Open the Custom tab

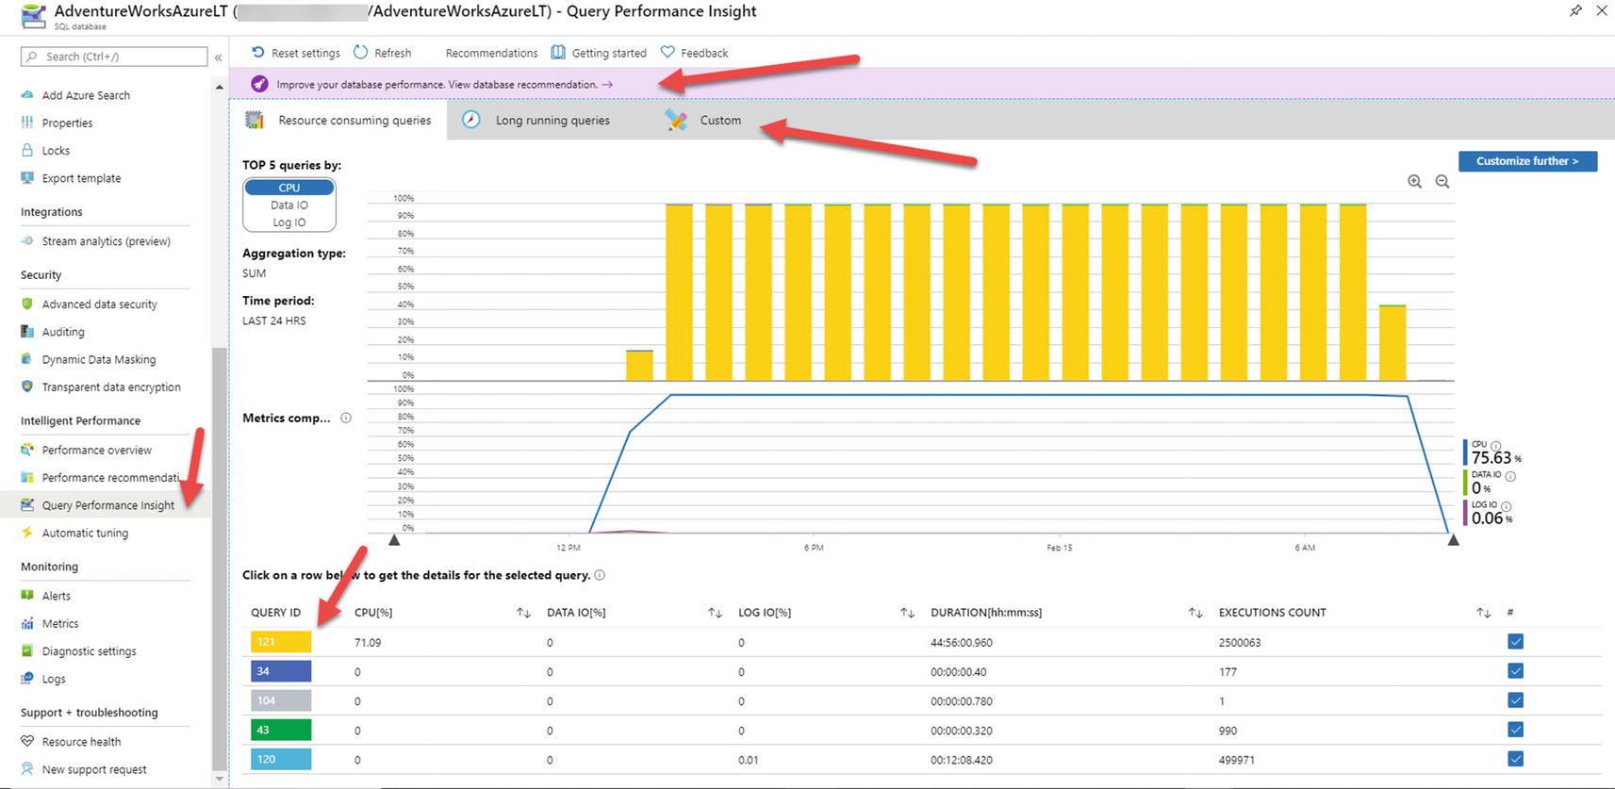click(703, 120)
